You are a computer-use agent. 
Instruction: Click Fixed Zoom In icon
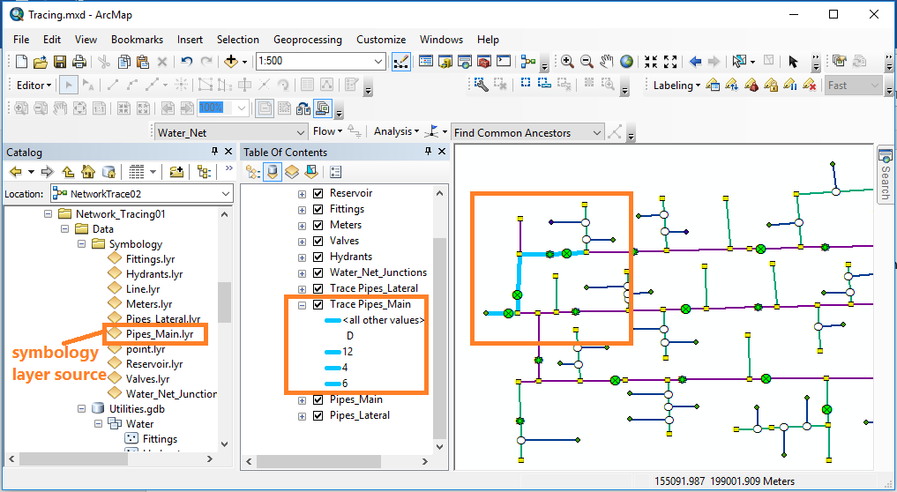[x=650, y=61]
